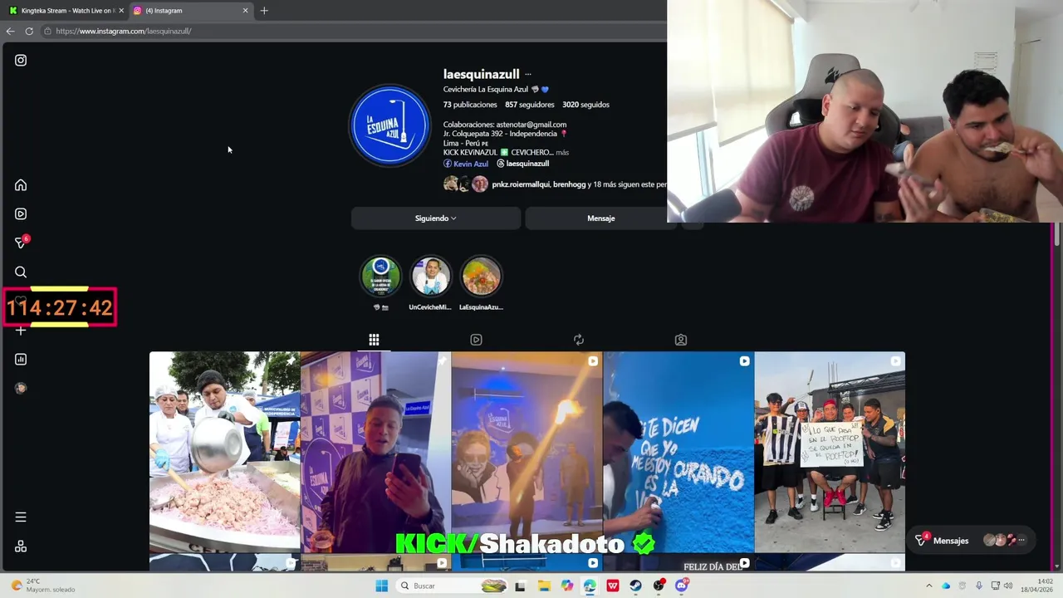Click the Create plus icon in the sidebar
1063x598 pixels.
click(x=21, y=331)
